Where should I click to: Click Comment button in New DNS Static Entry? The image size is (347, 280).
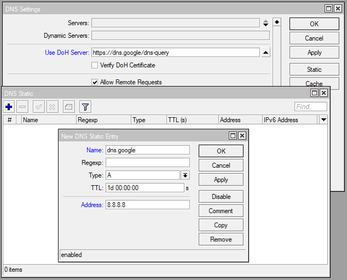(221, 210)
